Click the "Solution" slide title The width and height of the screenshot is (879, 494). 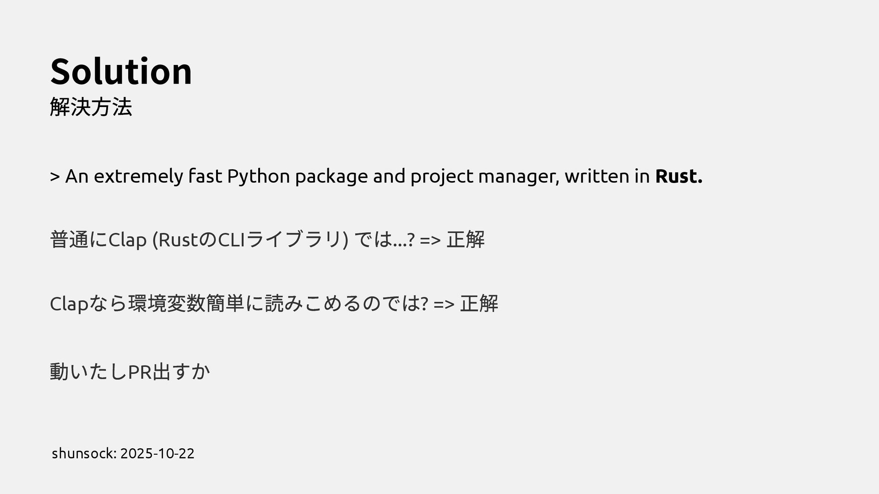click(x=121, y=72)
